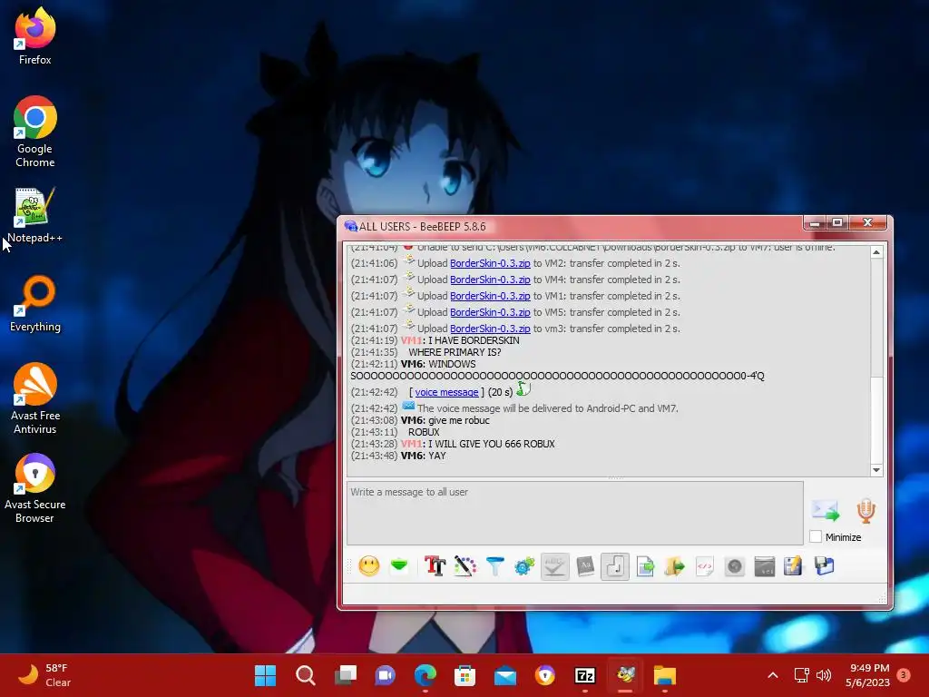Open notification badge showing 3

pos(904,674)
